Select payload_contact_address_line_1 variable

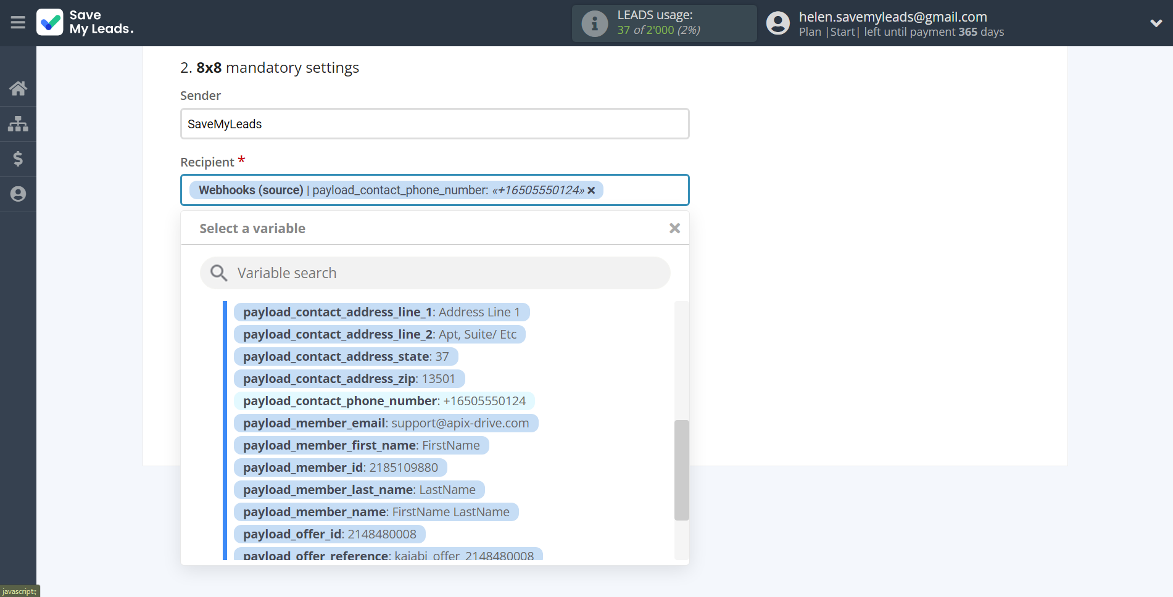(x=381, y=312)
